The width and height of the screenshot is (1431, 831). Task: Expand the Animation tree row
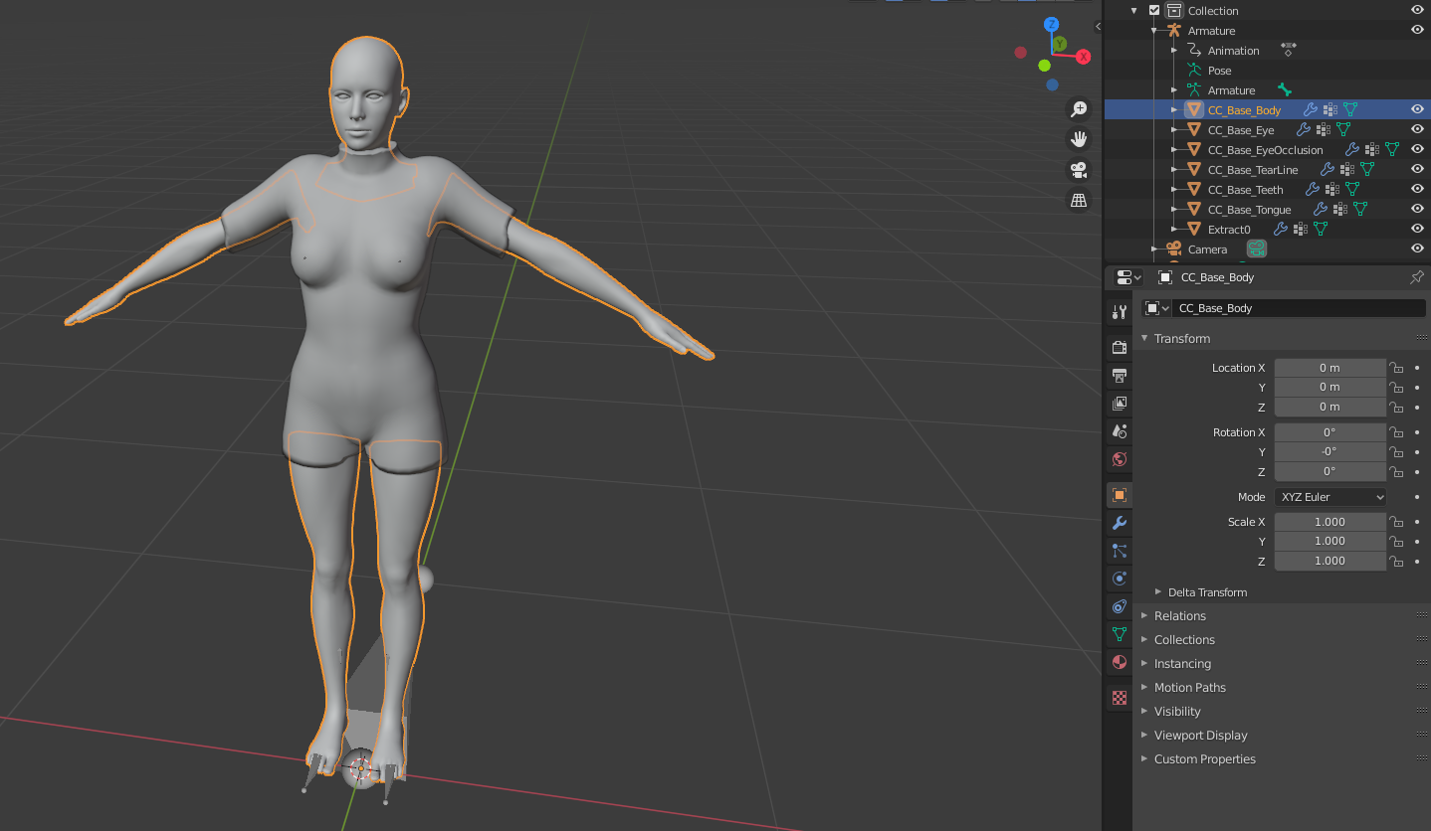pos(1174,51)
